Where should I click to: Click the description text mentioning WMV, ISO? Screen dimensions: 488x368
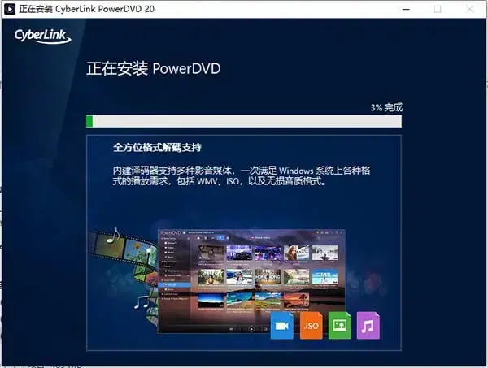[242, 175]
